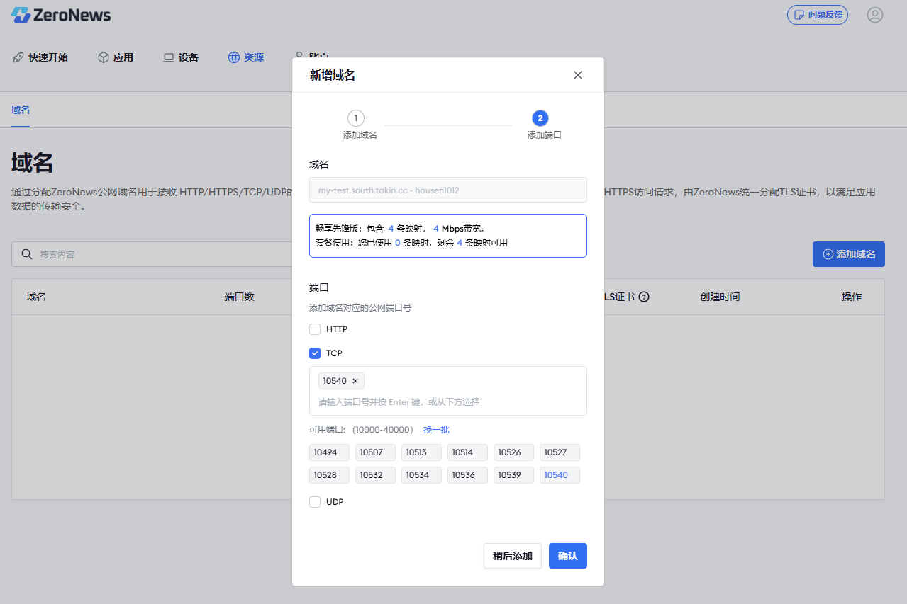Remove the 10540 port tag

355,380
